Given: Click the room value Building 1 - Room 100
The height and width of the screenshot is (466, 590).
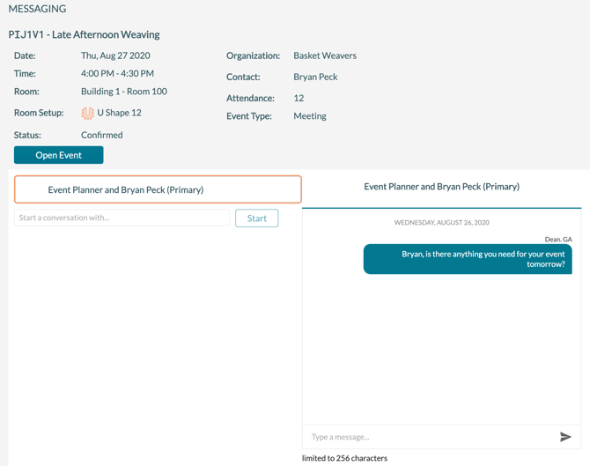Looking at the screenshot, I should tap(124, 92).
